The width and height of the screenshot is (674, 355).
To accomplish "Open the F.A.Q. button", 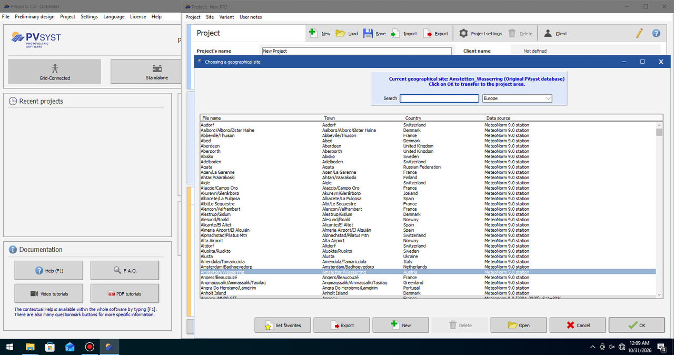I will coord(125,270).
